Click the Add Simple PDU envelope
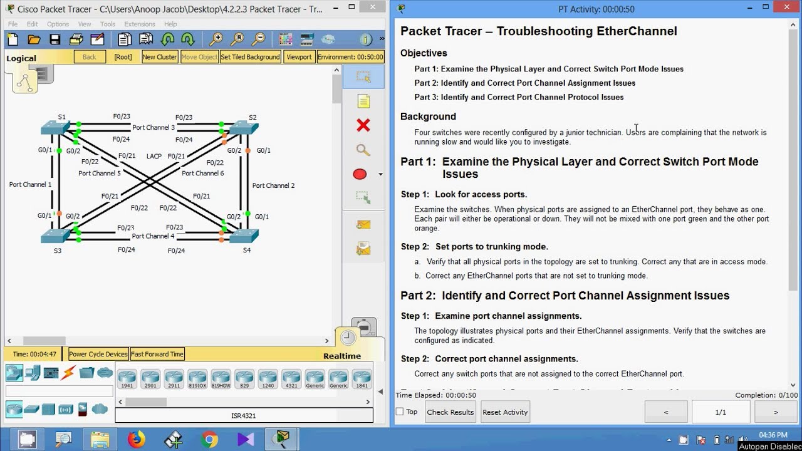The width and height of the screenshot is (802, 451). coord(363,224)
